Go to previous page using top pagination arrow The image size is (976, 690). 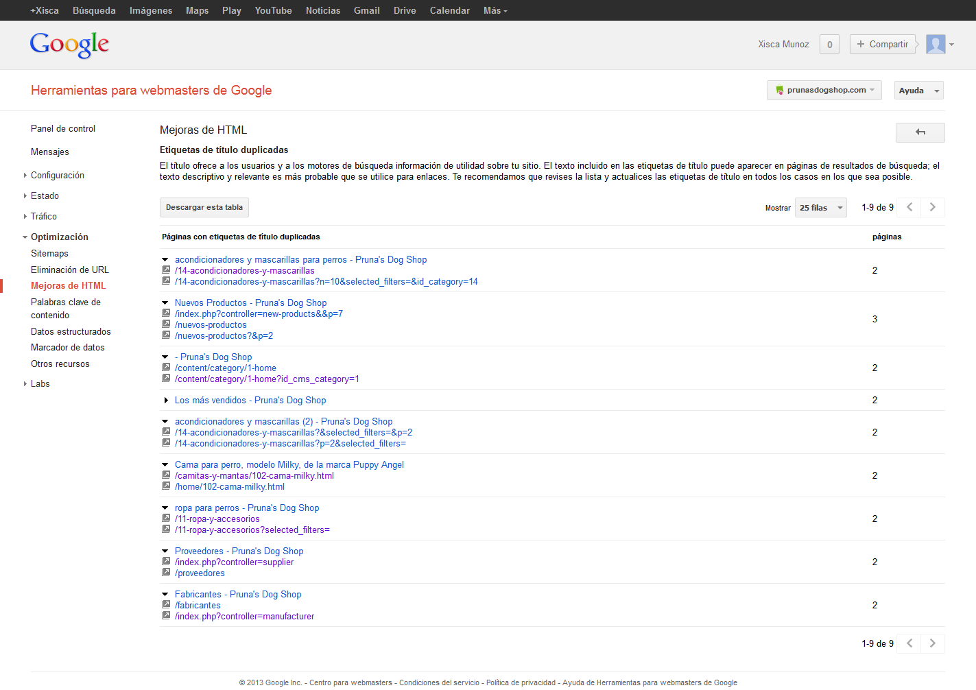coord(909,207)
